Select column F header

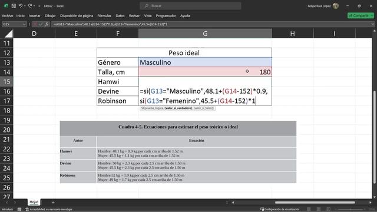[118, 34]
